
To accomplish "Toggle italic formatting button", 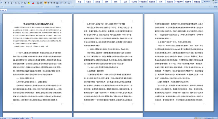I will pos(8,3).
